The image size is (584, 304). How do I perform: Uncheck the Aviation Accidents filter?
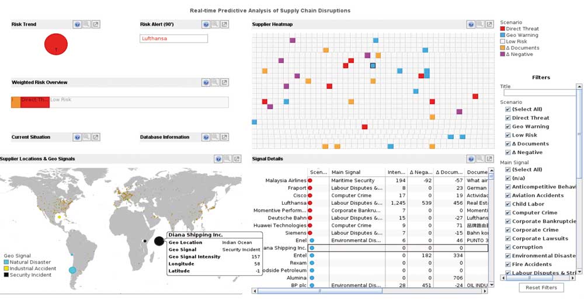[507, 195]
